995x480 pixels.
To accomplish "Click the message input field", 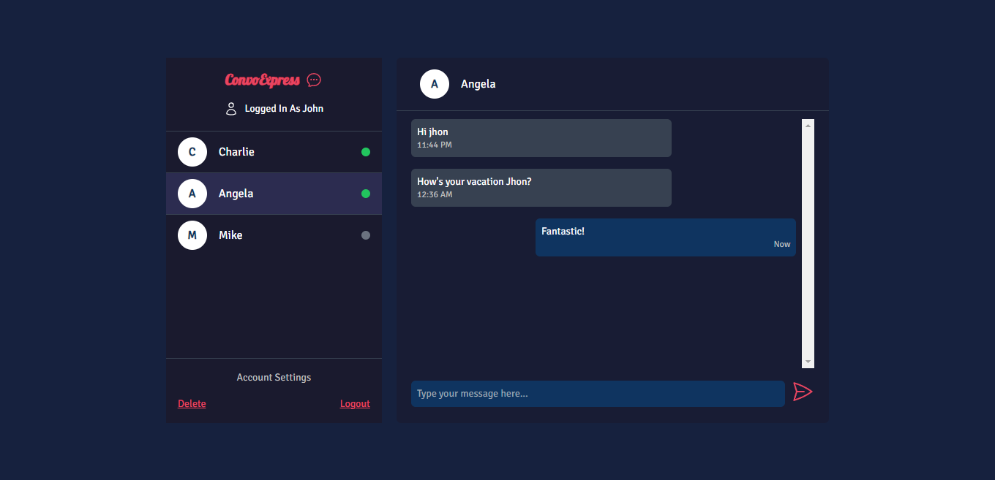I will 598,393.
